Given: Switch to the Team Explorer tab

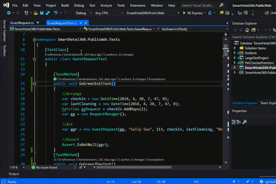Looking at the screenshot, I should [x=268, y=103].
